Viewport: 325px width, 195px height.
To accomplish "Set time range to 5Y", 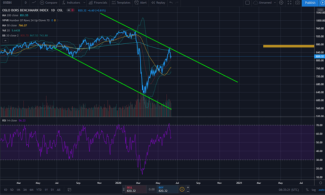I will pyautogui.click(x=52, y=190).
